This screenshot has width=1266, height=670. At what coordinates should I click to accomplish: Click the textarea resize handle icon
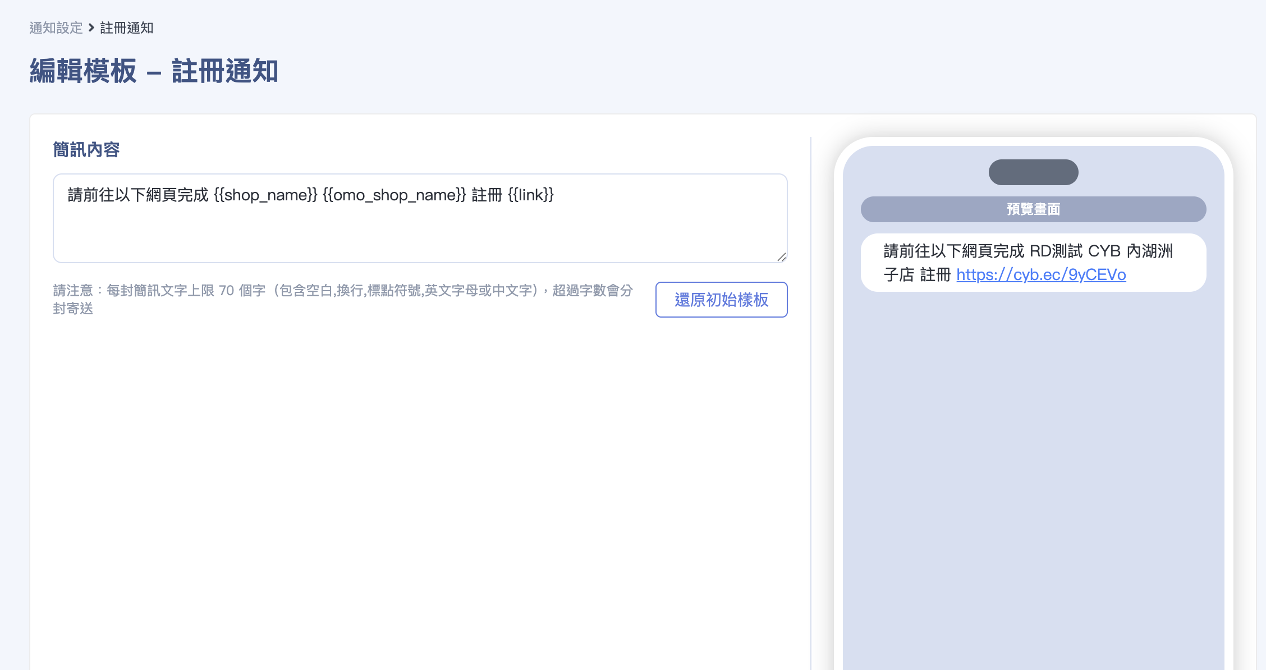[781, 258]
